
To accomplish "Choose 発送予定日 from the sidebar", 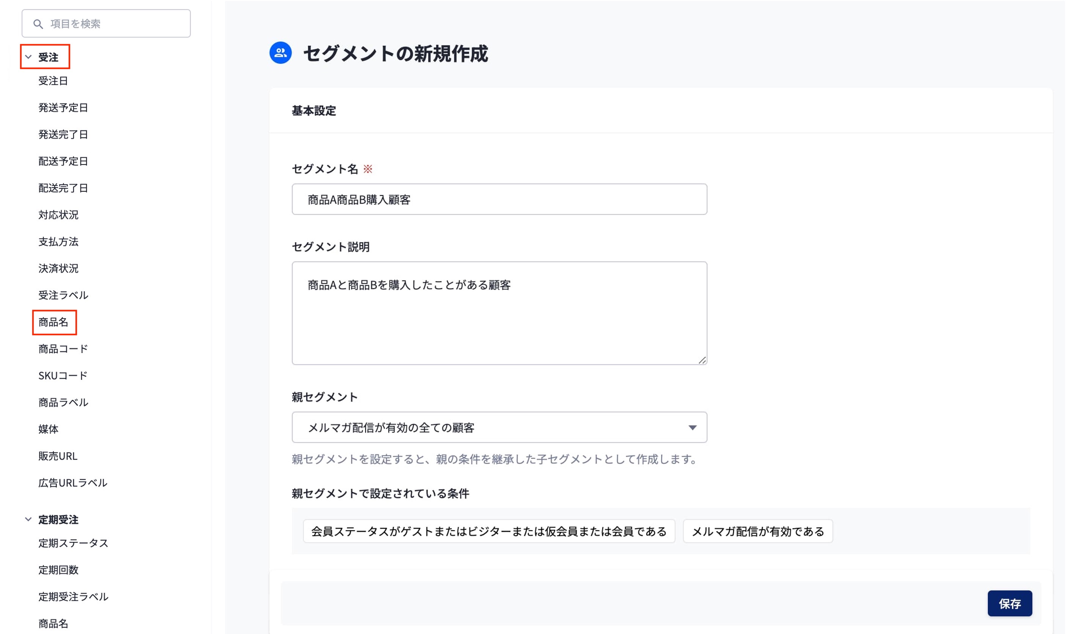I will [x=63, y=108].
